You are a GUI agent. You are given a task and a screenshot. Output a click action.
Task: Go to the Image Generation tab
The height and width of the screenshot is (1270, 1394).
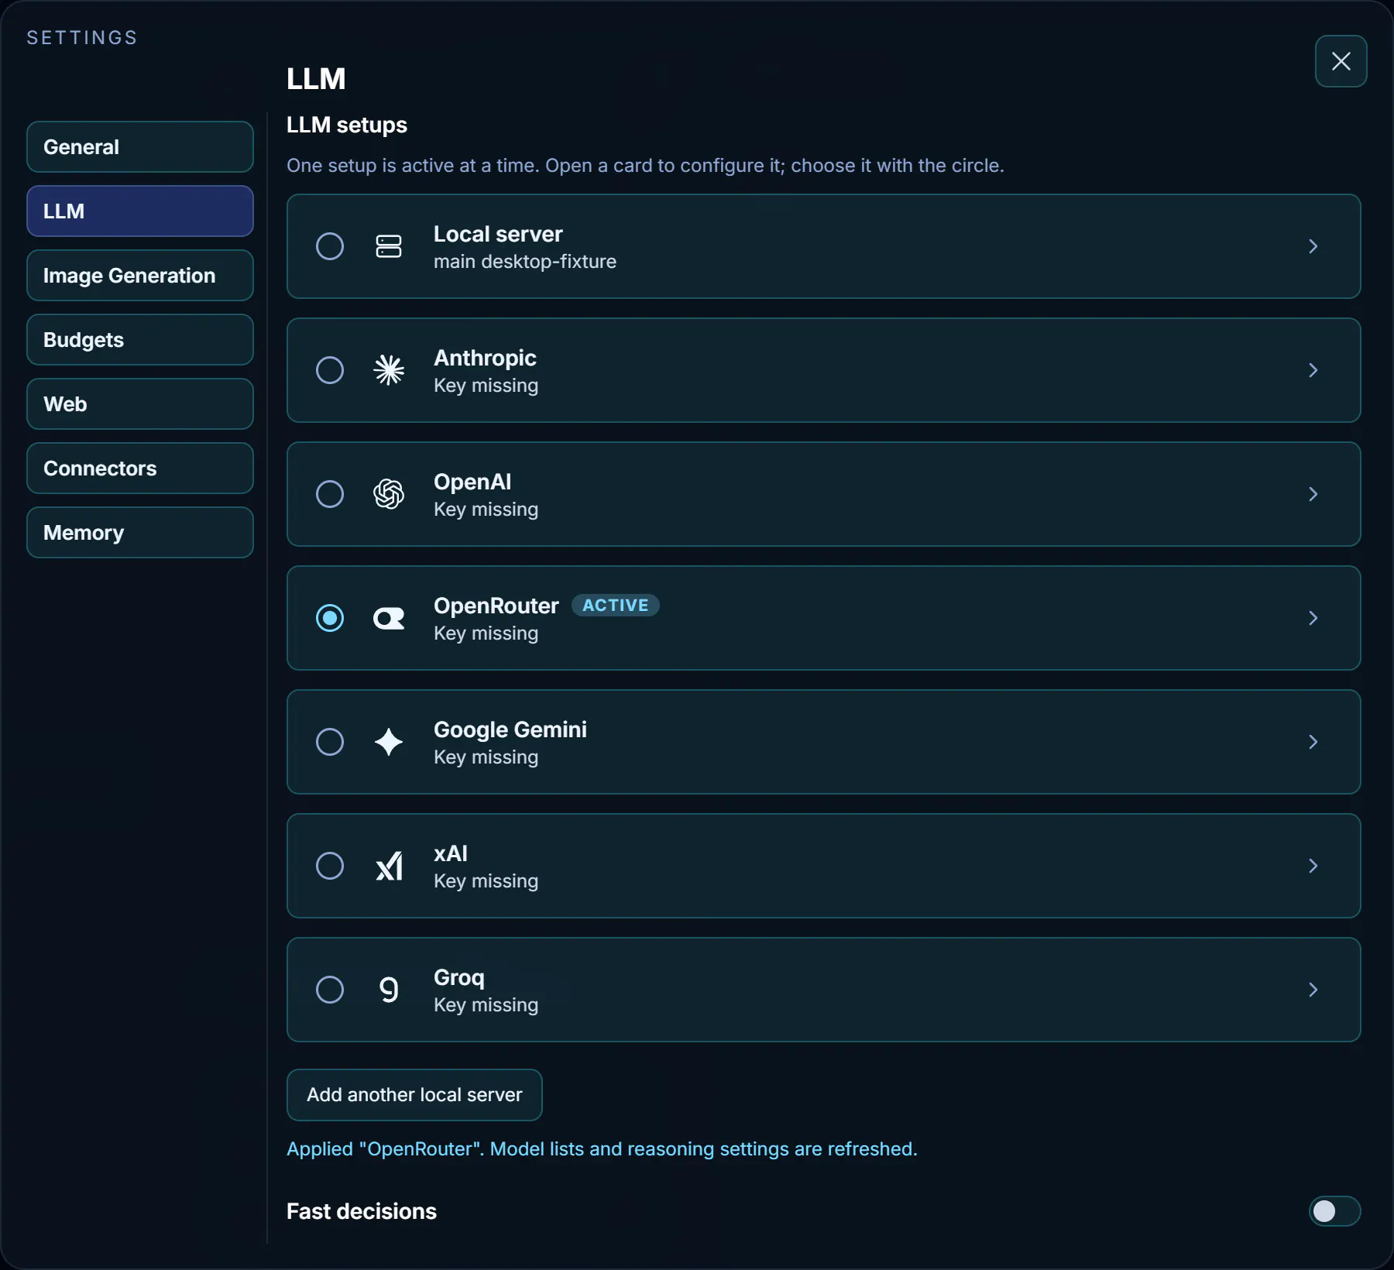click(140, 276)
